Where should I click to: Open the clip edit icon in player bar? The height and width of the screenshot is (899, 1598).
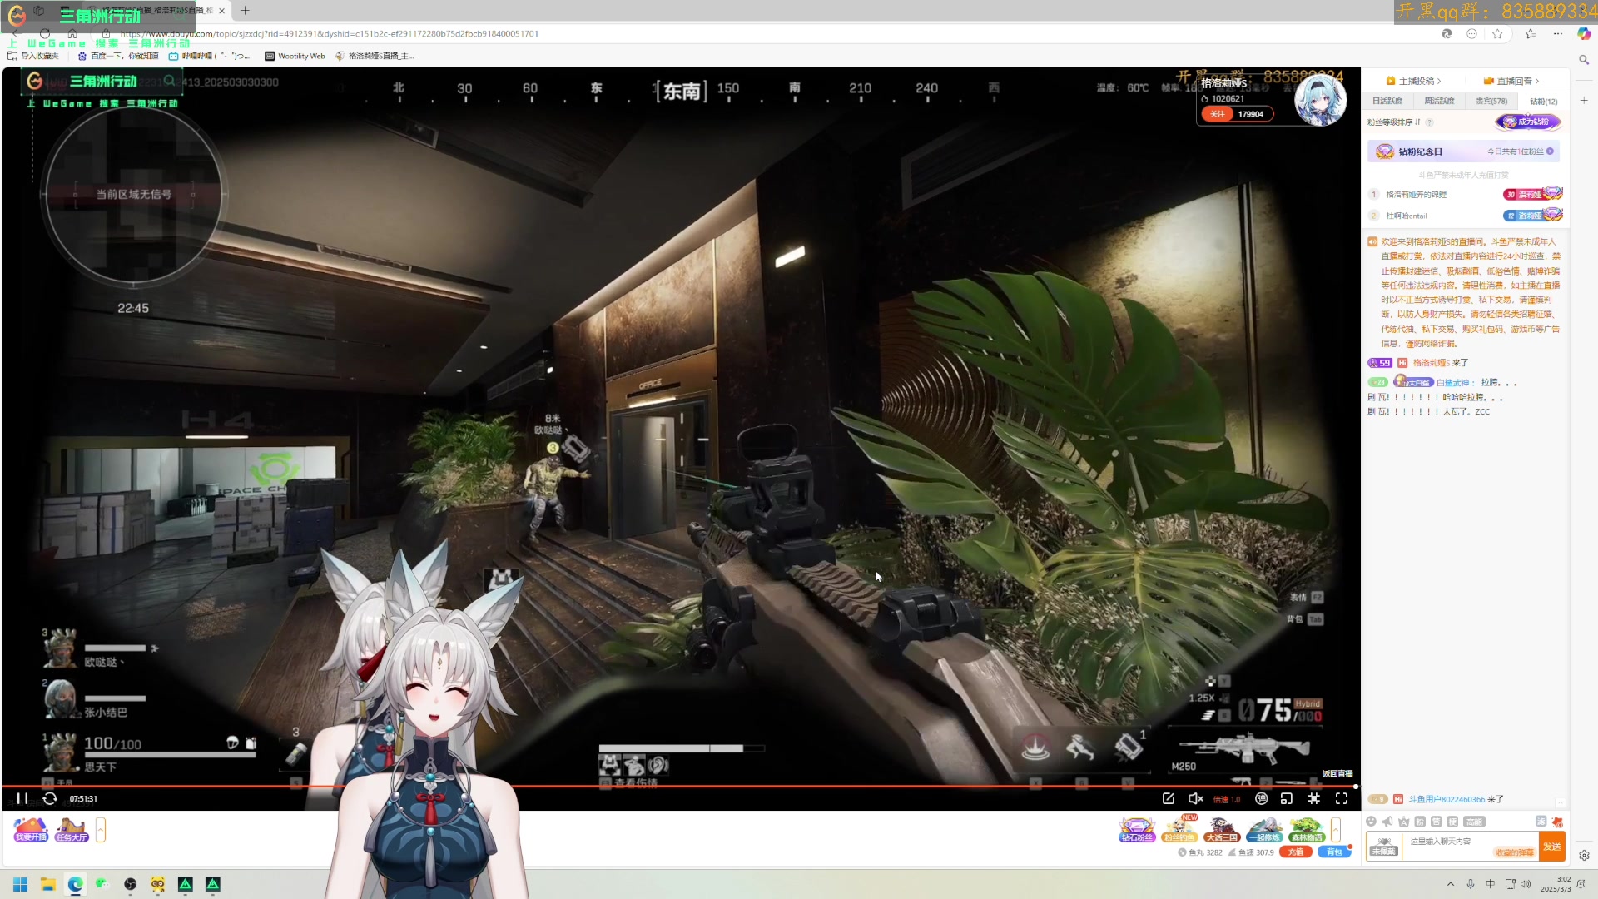click(1169, 798)
